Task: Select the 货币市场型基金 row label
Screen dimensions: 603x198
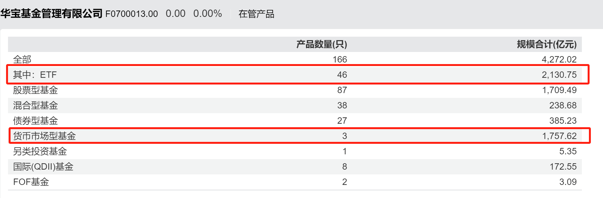Action: [44, 136]
